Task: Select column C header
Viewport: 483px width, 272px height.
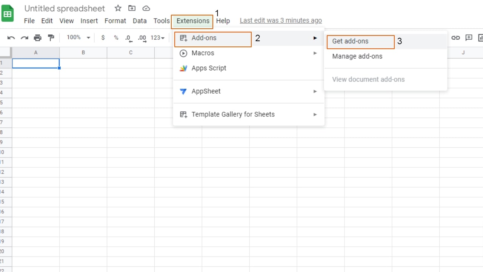Action: 131,53
